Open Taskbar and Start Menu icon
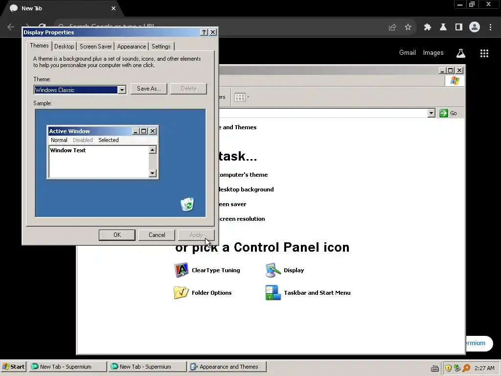501x376 pixels. (273, 293)
